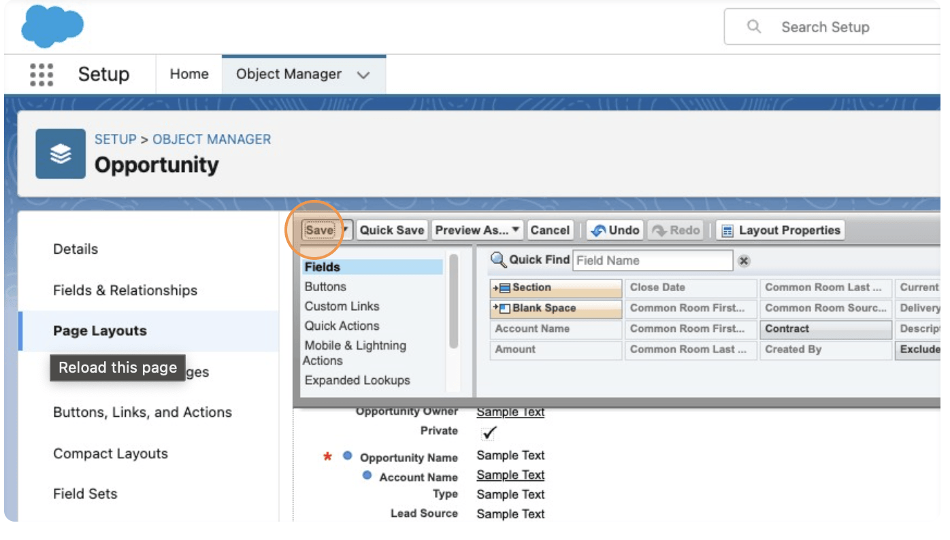Open the Save dropdown arrow
This screenshot has width=950, height=540.
click(345, 230)
